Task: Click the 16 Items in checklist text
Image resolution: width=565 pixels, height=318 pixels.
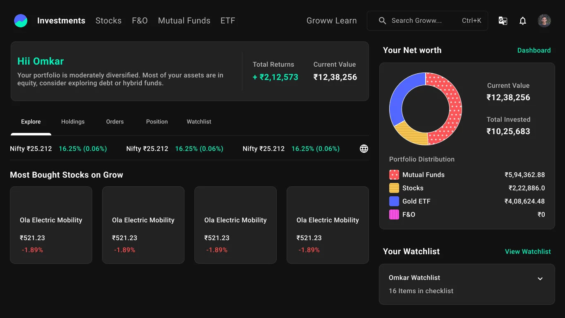Action: coord(421,291)
